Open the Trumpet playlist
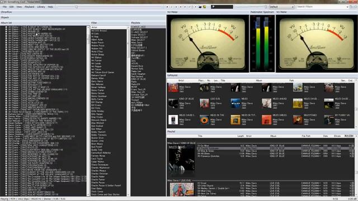 tap(135, 99)
